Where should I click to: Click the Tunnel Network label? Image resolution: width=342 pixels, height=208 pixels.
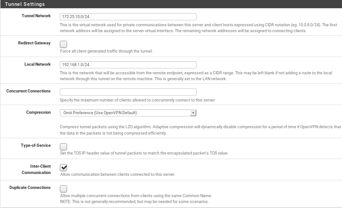pyautogui.click(x=36, y=16)
